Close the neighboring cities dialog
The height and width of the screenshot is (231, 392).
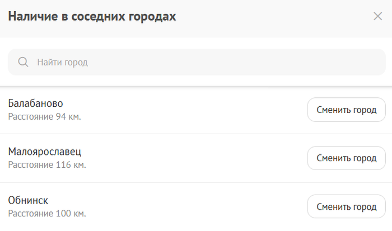point(377,16)
